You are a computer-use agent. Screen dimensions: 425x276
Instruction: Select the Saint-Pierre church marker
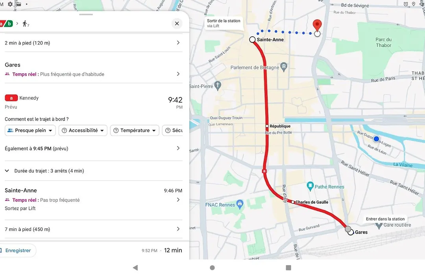click(217, 86)
